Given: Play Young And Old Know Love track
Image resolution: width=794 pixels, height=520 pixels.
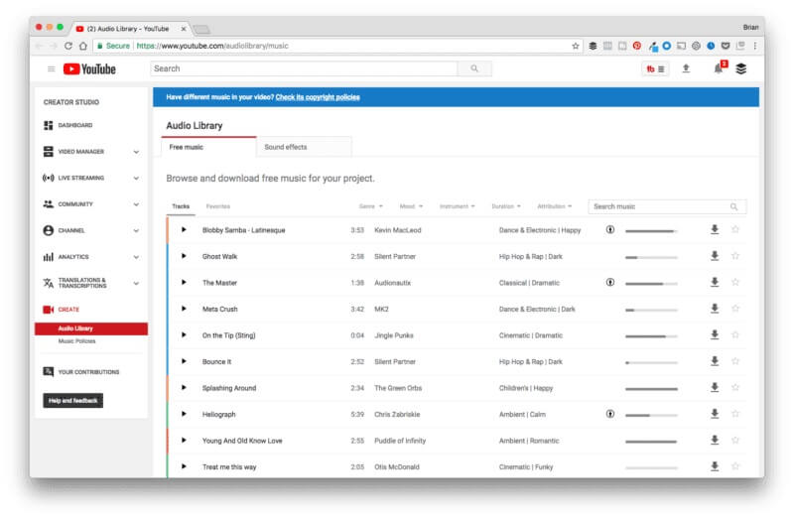Looking at the screenshot, I should [x=184, y=441].
